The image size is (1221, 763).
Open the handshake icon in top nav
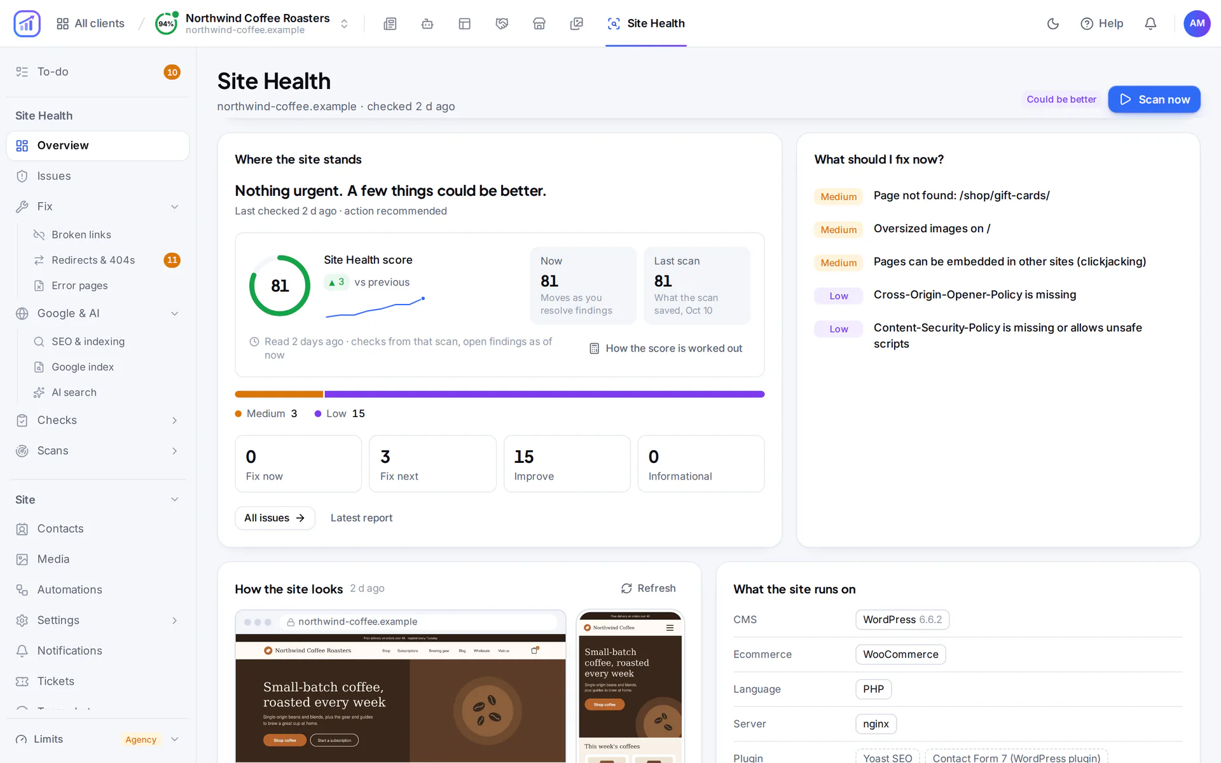click(502, 24)
